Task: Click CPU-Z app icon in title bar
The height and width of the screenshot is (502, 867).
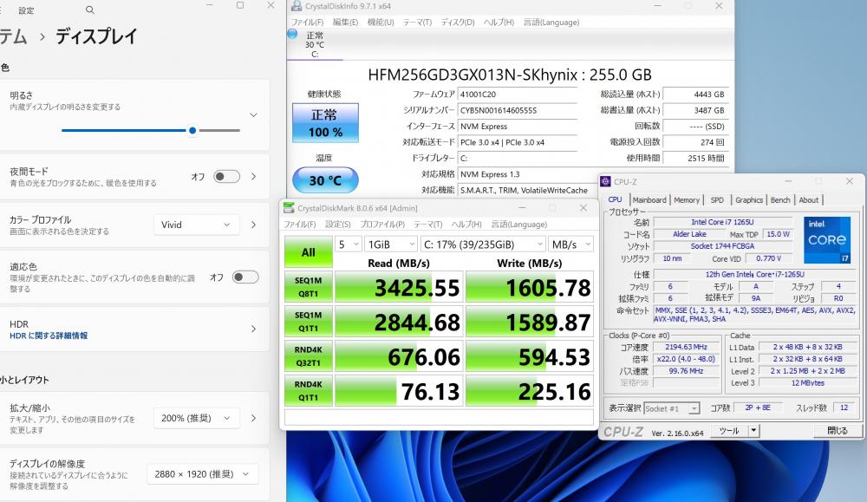Action: click(x=605, y=181)
